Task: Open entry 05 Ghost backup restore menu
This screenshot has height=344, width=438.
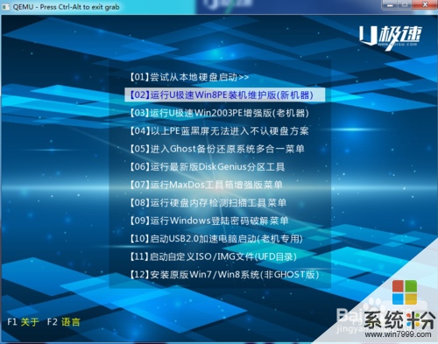Action: [x=217, y=149]
